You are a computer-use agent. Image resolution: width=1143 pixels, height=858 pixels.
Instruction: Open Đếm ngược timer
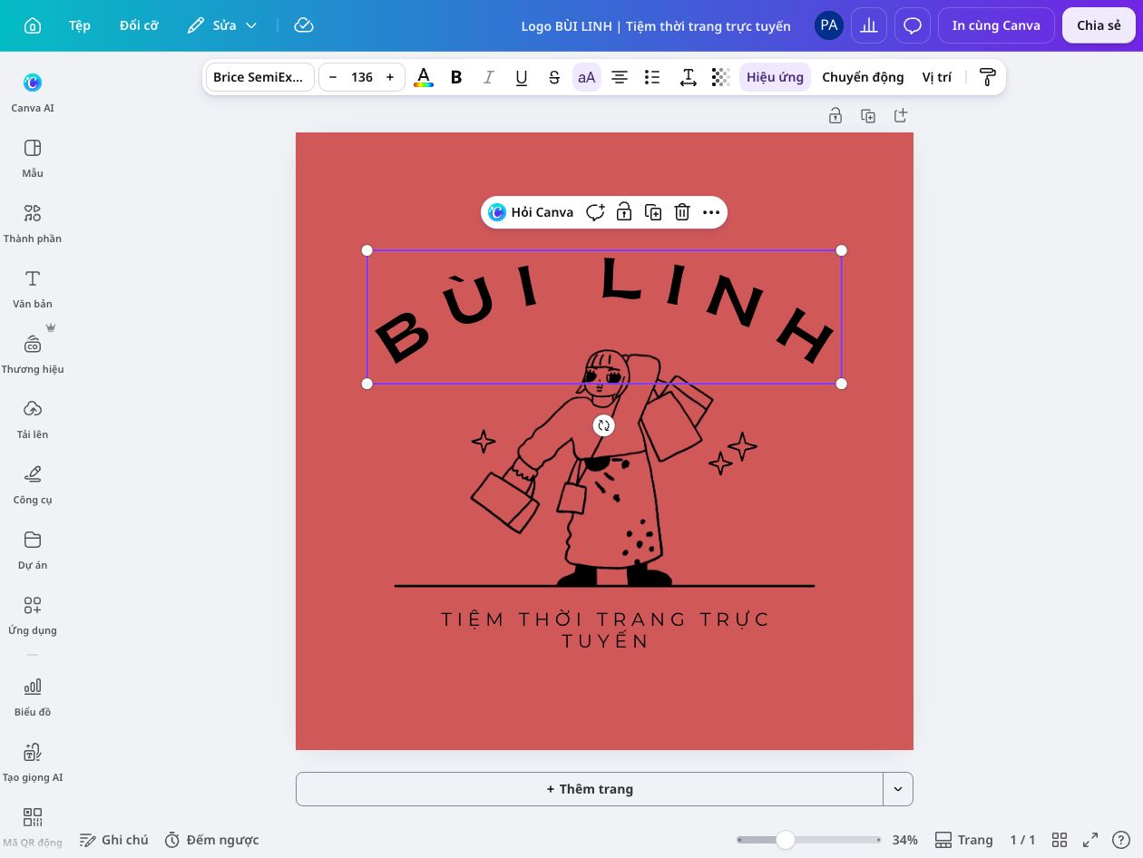pyautogui.click(x=212, y=840)
